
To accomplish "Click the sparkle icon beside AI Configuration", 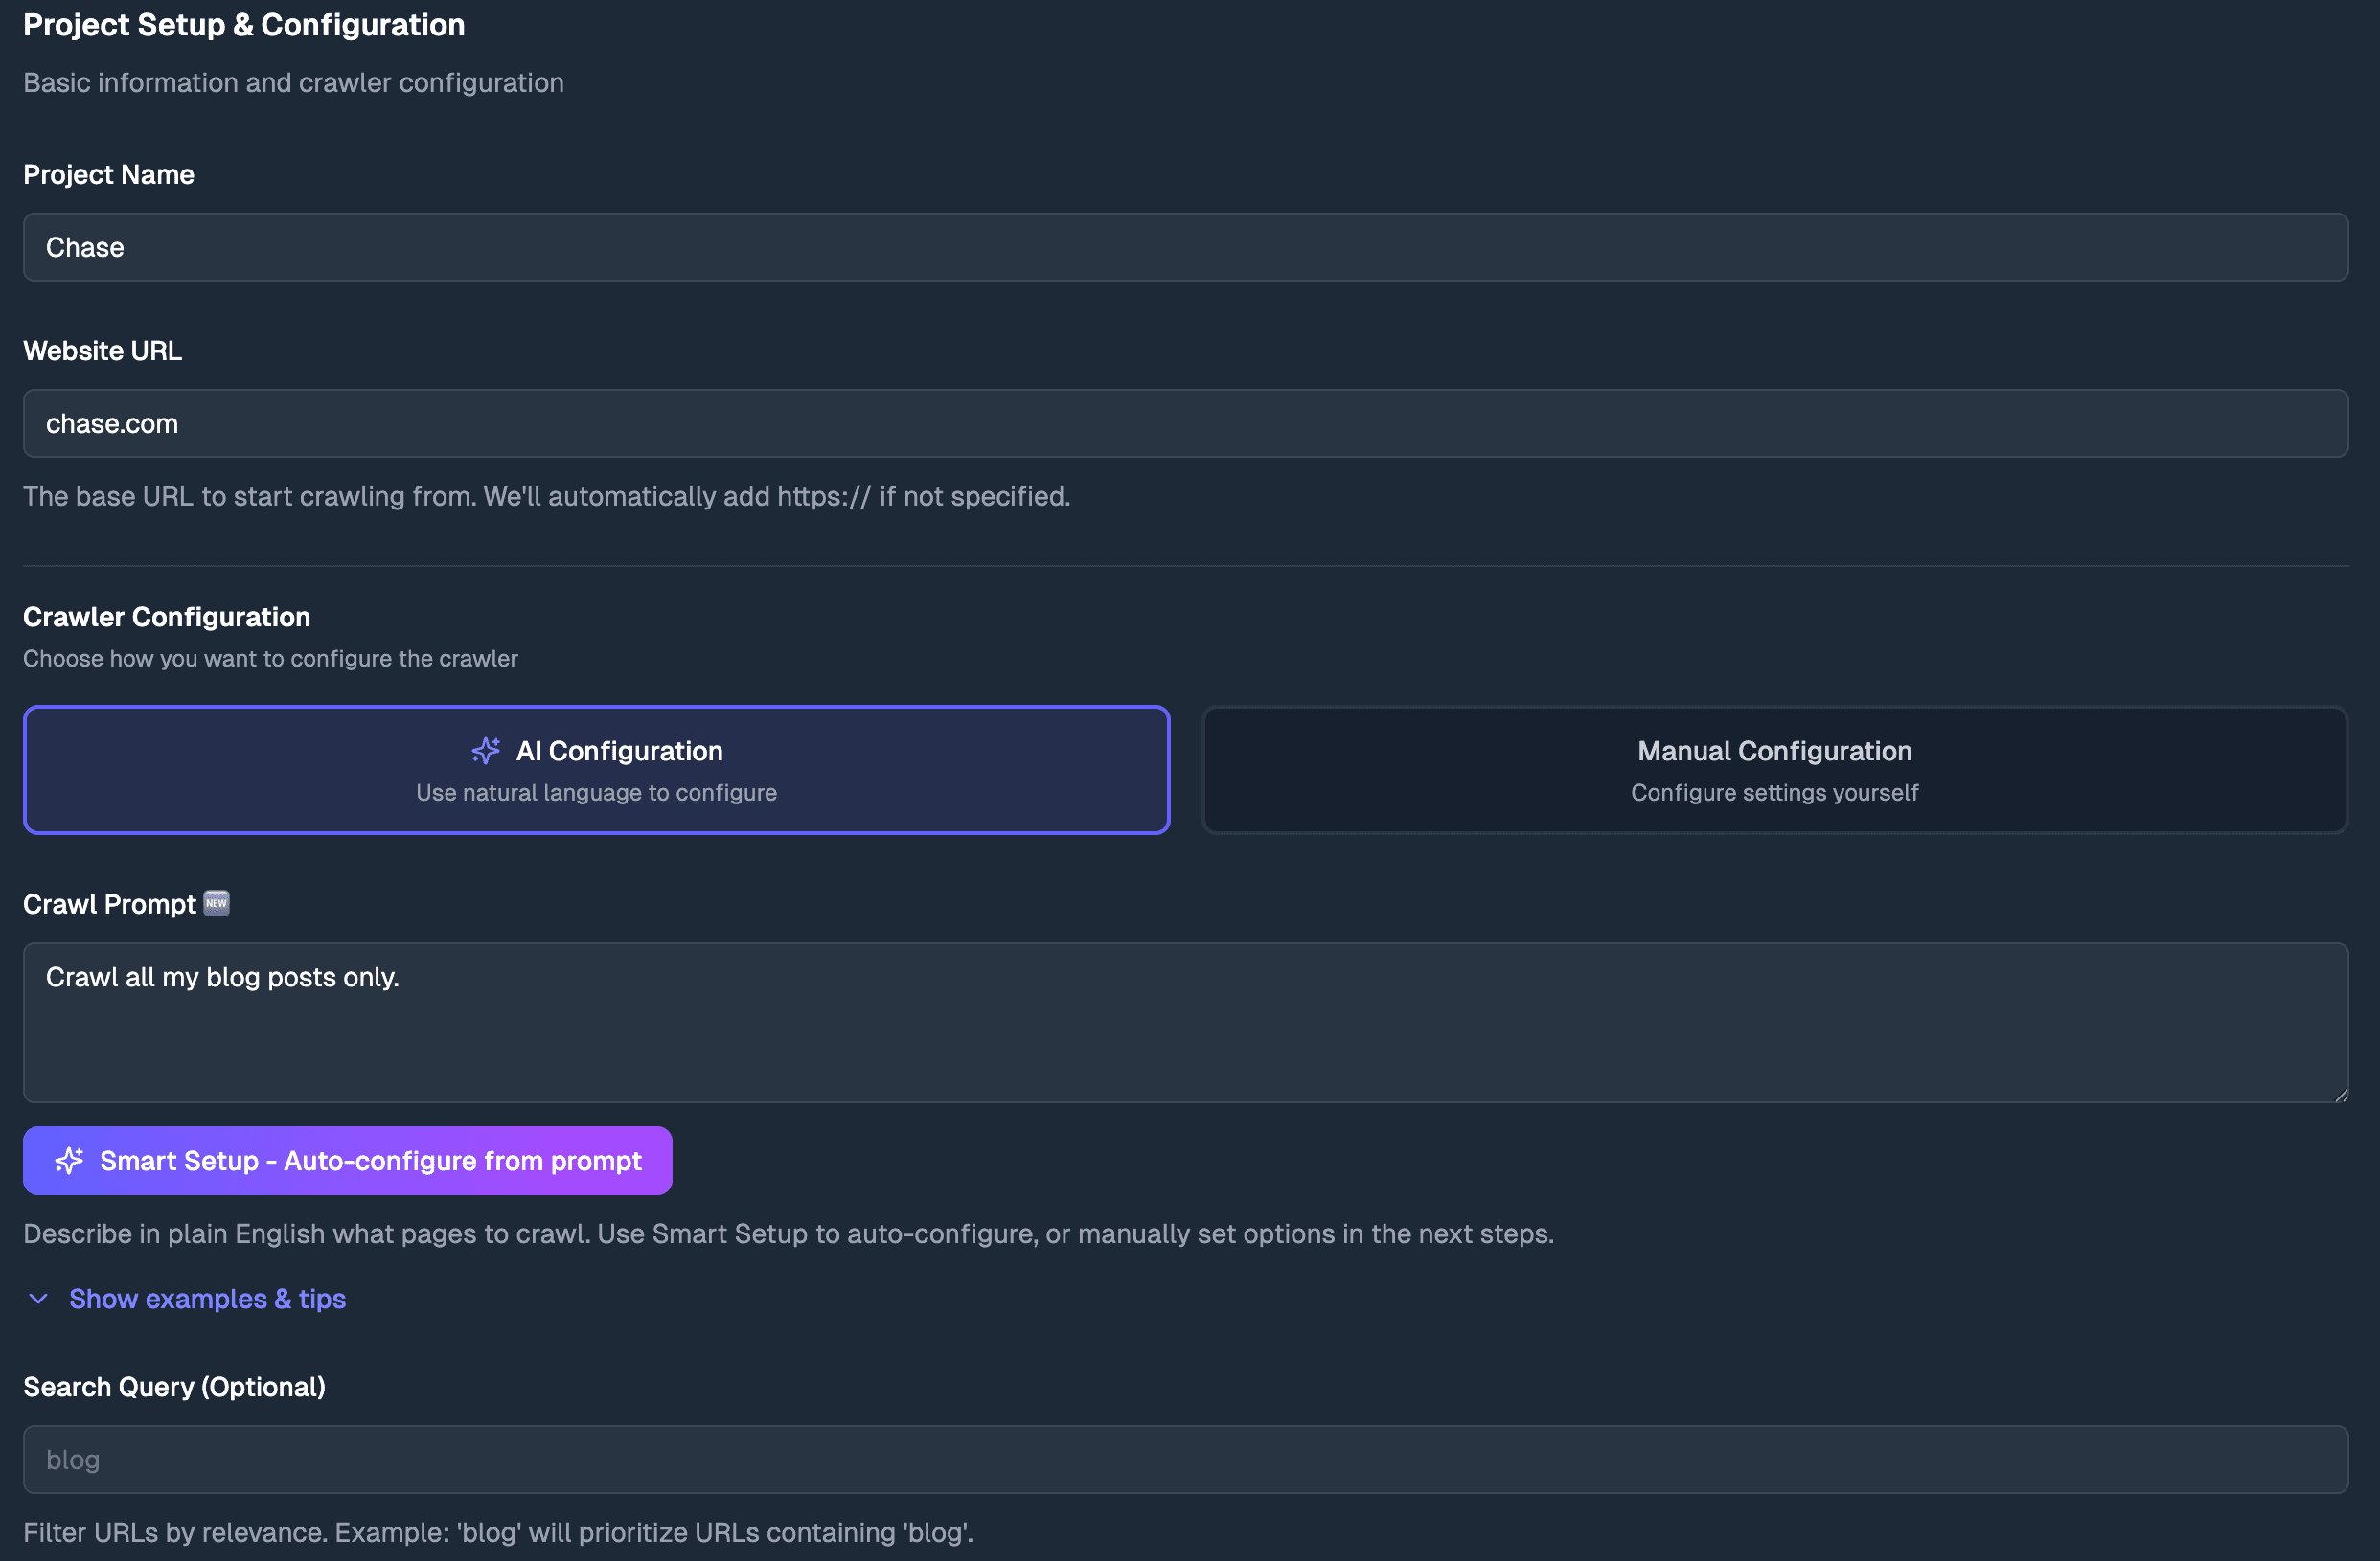I will coord(486,751).
